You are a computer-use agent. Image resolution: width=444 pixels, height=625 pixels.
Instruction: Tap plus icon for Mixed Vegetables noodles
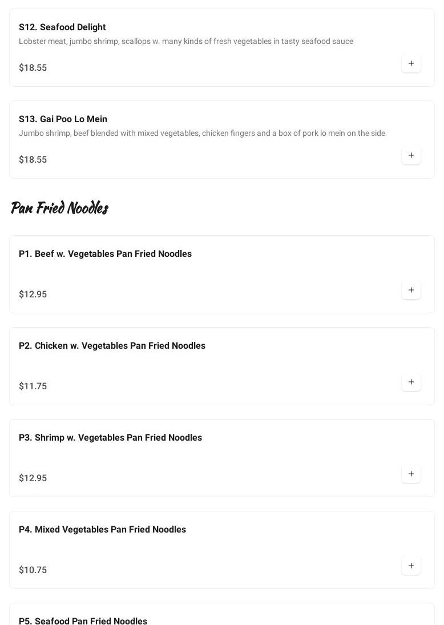[411, 566]
